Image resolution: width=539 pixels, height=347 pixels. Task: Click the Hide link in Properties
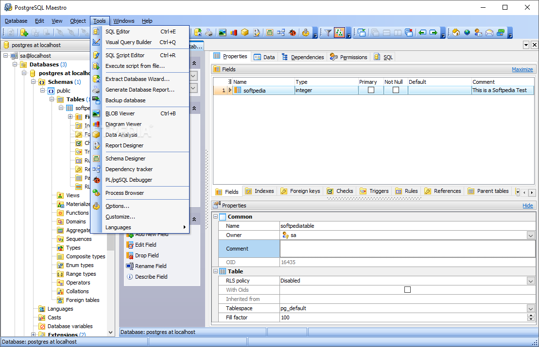tap(528, 205)
